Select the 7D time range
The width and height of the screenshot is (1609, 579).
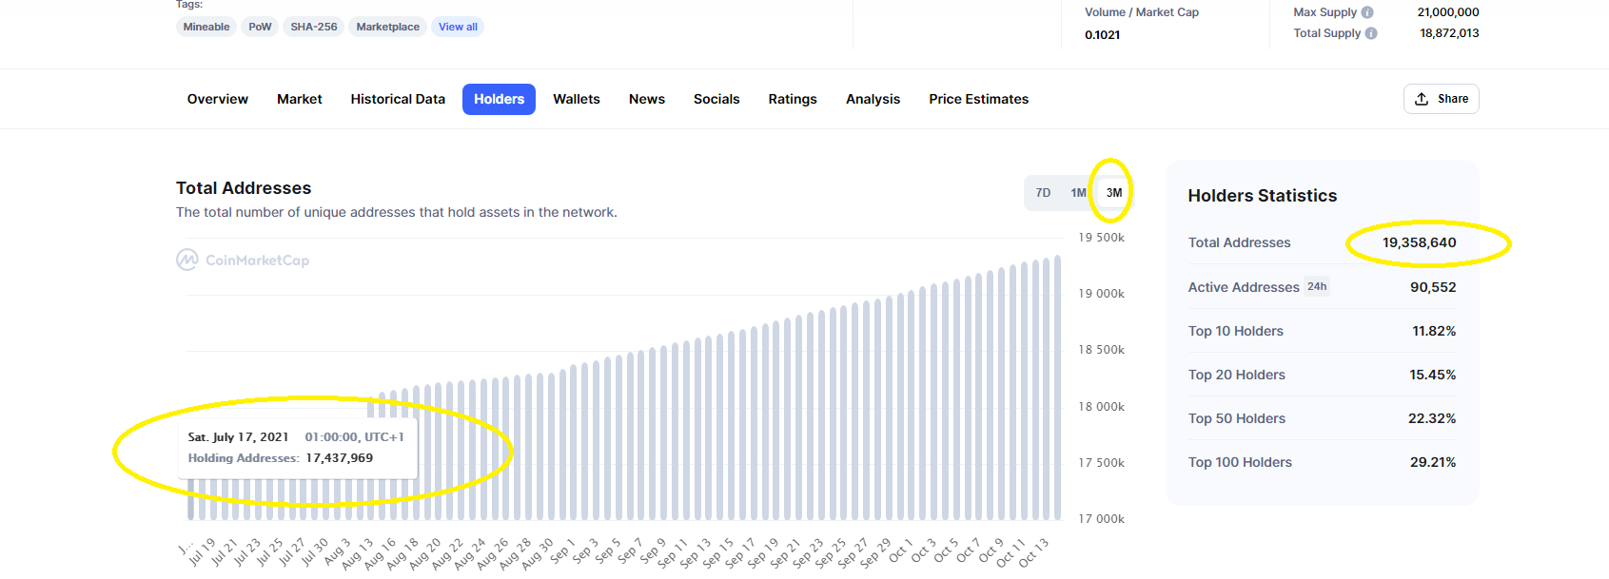1043,193
